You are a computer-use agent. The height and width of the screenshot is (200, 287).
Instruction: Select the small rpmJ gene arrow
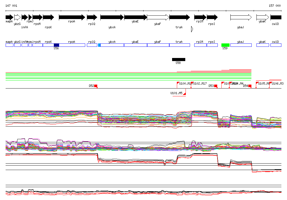(30, 17)
